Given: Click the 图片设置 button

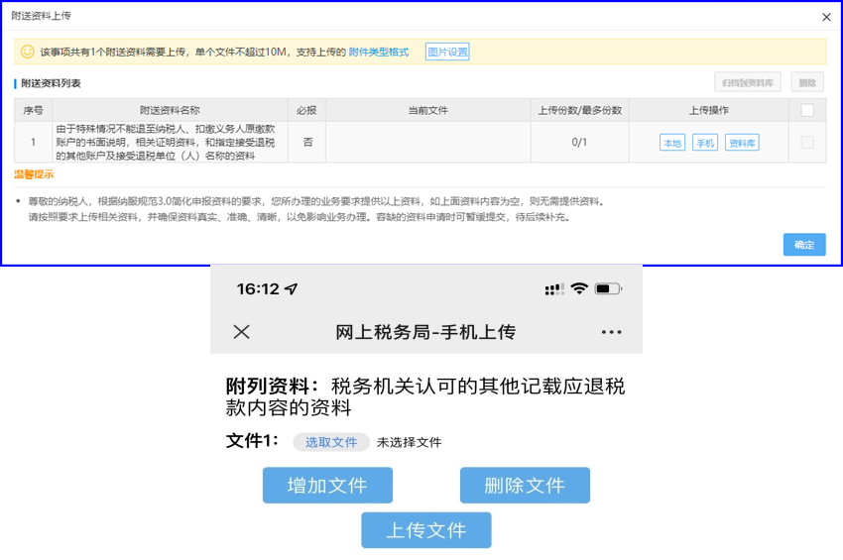Looking at the screenshot, I should click(447, 52).
